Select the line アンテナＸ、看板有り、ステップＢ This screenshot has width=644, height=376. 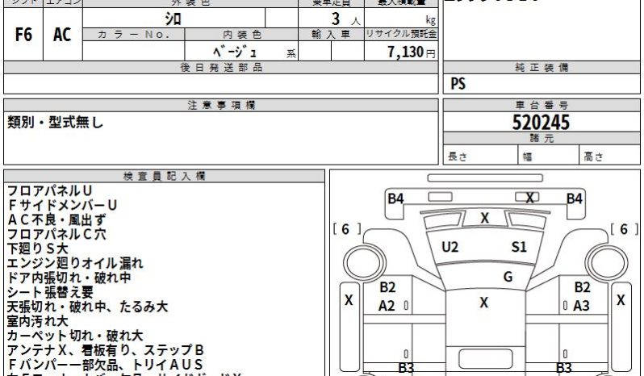click(106, 350)
